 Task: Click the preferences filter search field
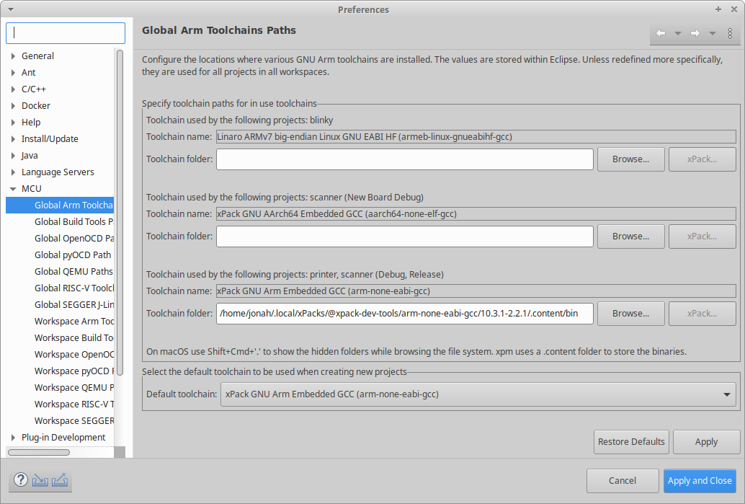pos(65,33)
